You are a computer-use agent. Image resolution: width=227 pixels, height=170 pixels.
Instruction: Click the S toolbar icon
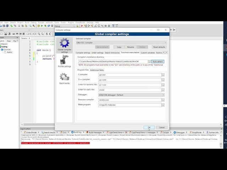[x=46, y=34]
